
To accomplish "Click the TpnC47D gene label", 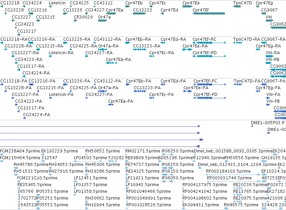I will (242, 3).
